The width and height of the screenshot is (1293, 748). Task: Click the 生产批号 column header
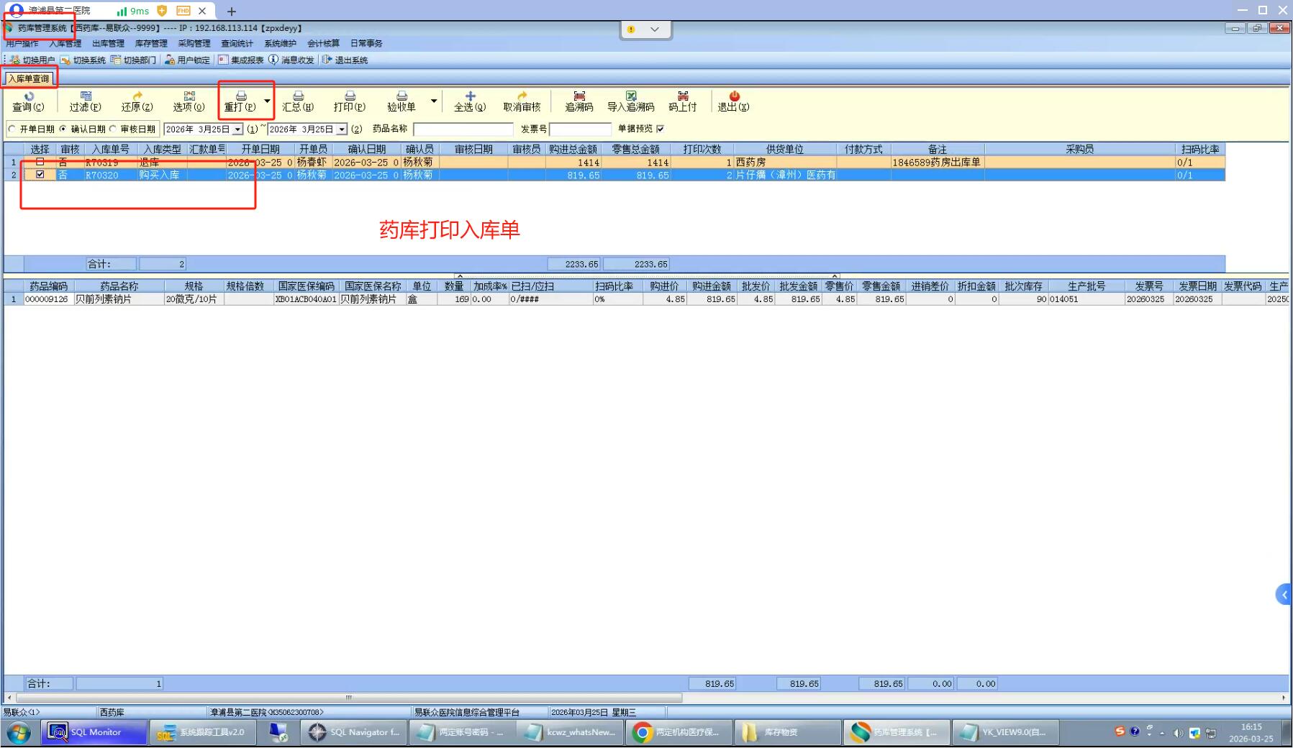tap(1086, 286)
